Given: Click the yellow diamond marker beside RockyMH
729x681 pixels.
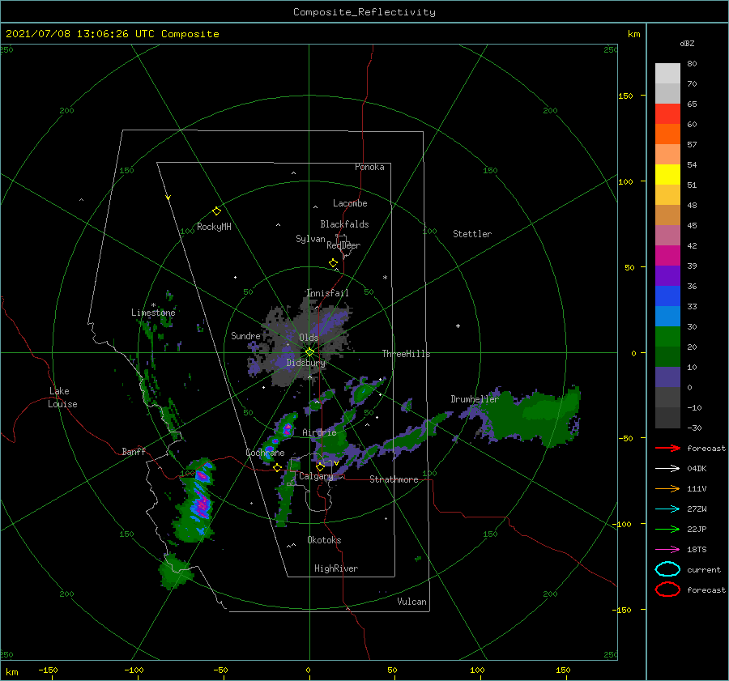Looking at the screenshot, I should pyautogui.click(x=216, y=211).
